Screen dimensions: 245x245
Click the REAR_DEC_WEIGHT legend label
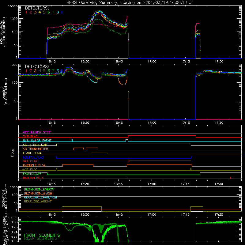[x=38, y=202]
